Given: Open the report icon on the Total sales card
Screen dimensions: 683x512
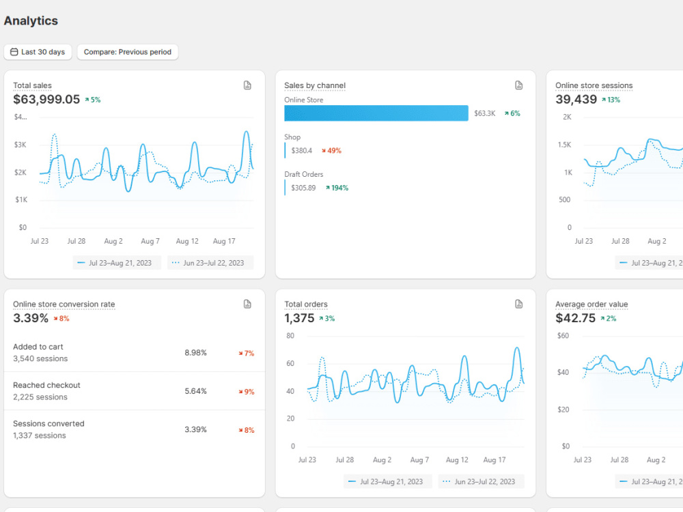Looking at the screenshot, I should pos(247,85).
